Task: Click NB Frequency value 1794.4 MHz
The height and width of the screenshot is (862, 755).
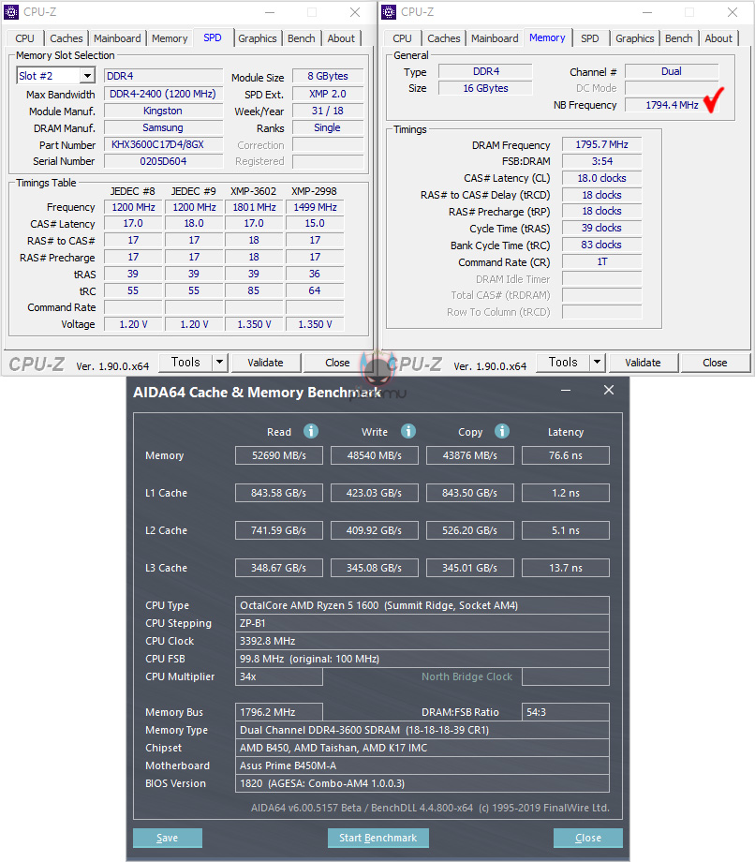Action: (672, 105)
